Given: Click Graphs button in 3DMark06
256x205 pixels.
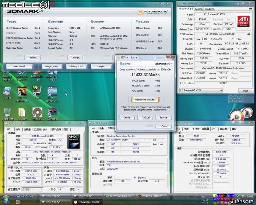Looking at the screenshot, I should (102, 66).
